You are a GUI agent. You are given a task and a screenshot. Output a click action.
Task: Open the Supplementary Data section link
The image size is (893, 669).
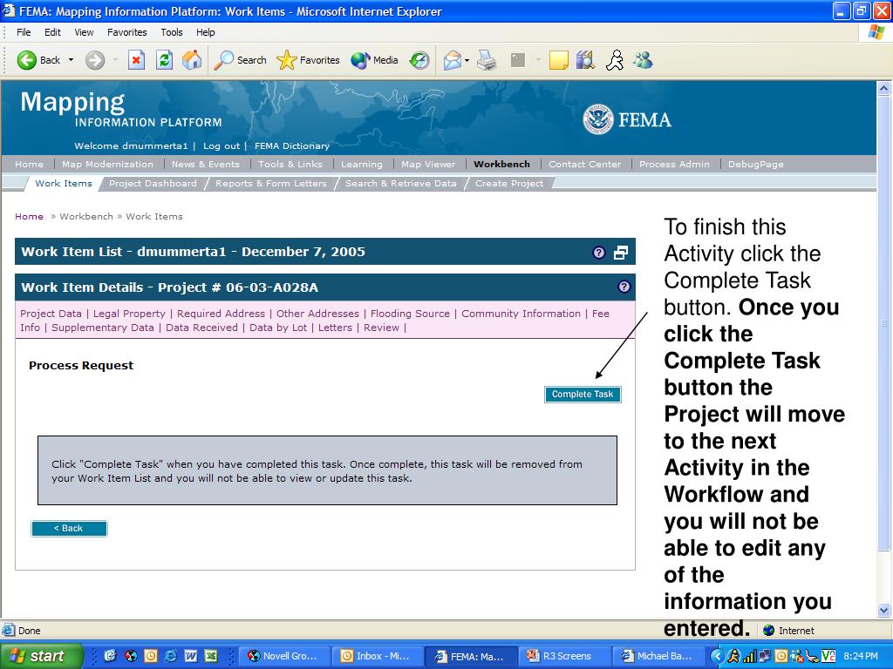[103, 328]
